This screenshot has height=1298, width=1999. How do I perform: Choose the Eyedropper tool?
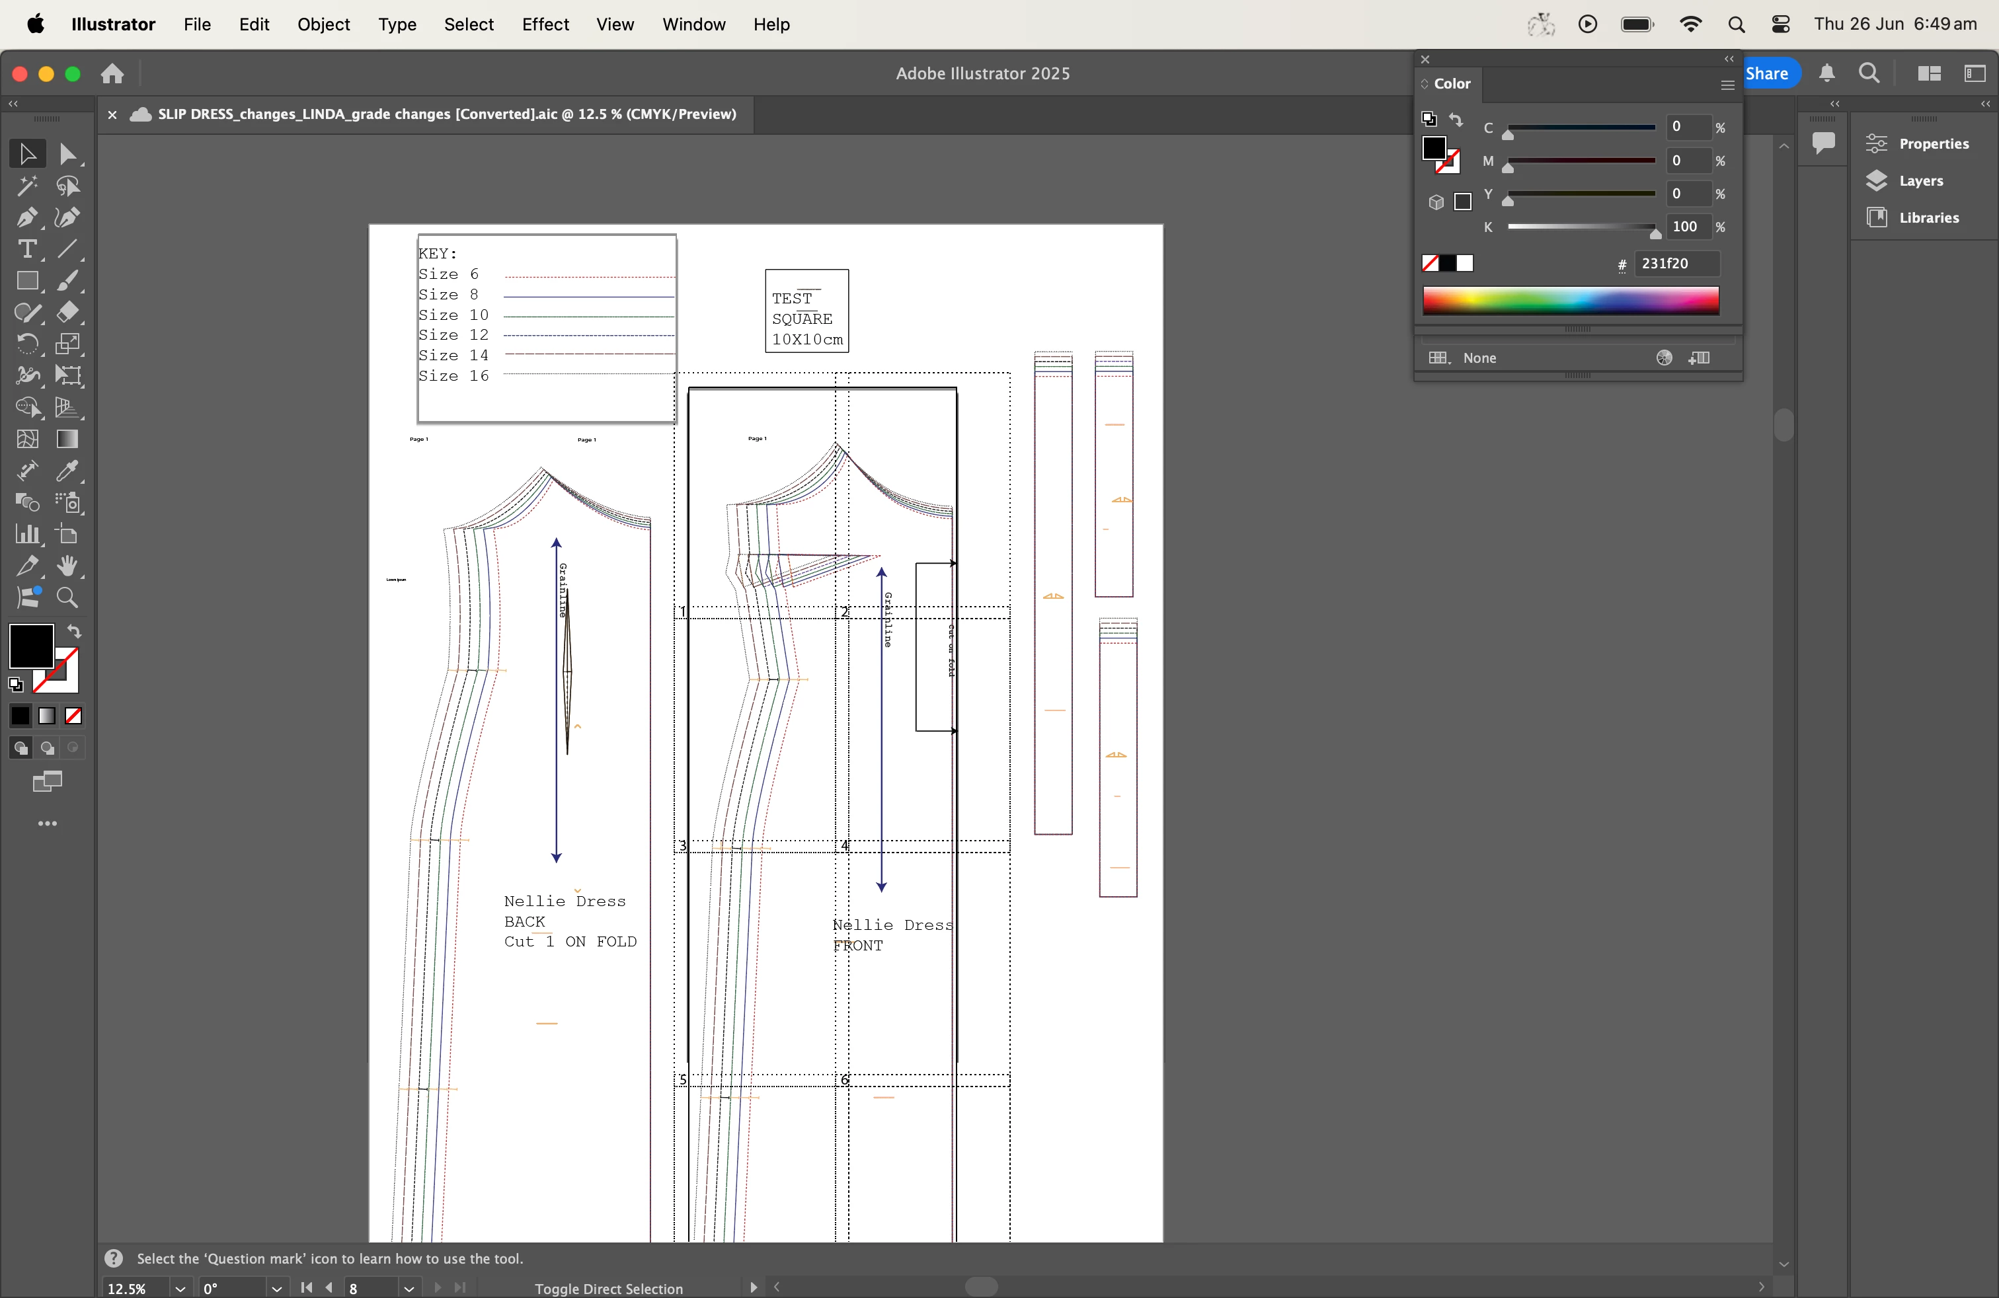[68, 471]
